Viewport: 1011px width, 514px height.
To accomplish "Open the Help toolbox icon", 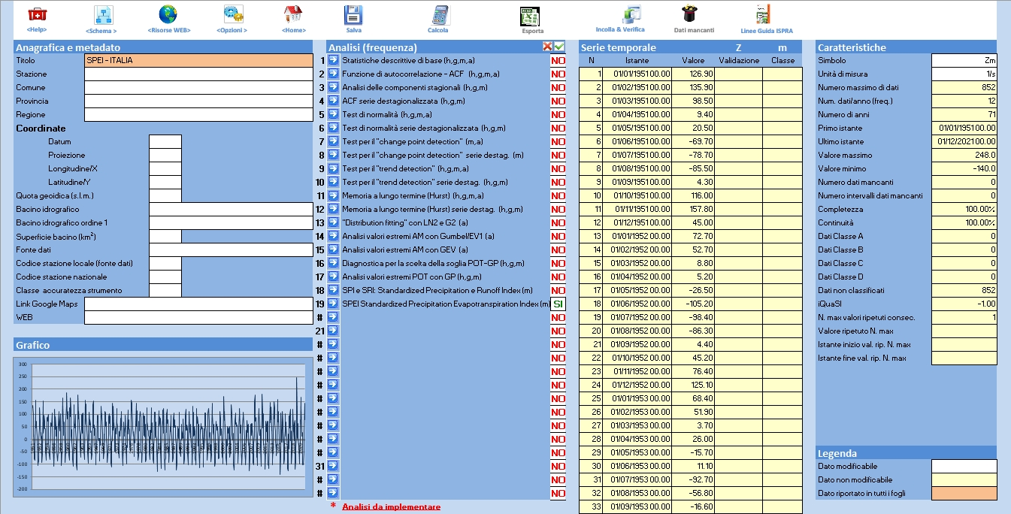I will tap(37, 14).
